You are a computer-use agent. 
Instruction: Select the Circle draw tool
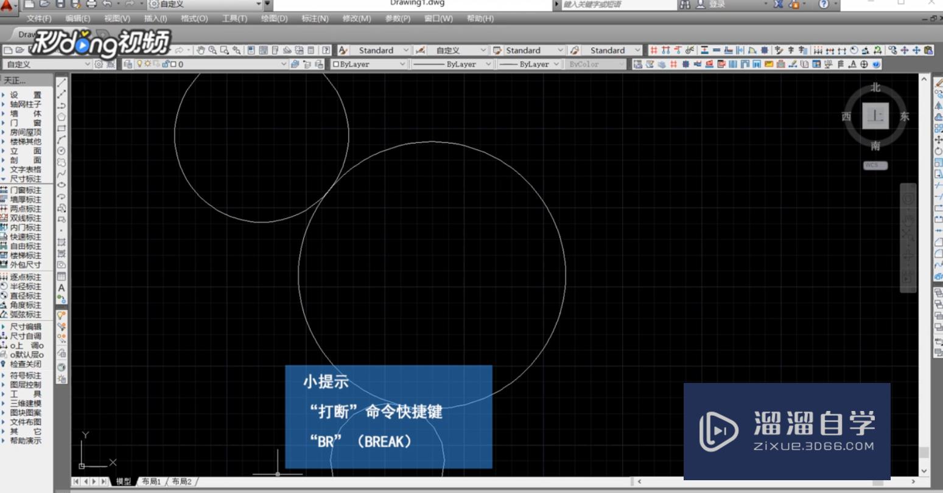click(61, 151)
